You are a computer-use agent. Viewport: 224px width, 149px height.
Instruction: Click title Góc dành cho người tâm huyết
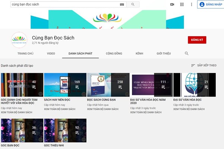[19, 101]
